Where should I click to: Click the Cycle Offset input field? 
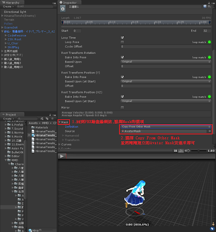pos(166,47)
